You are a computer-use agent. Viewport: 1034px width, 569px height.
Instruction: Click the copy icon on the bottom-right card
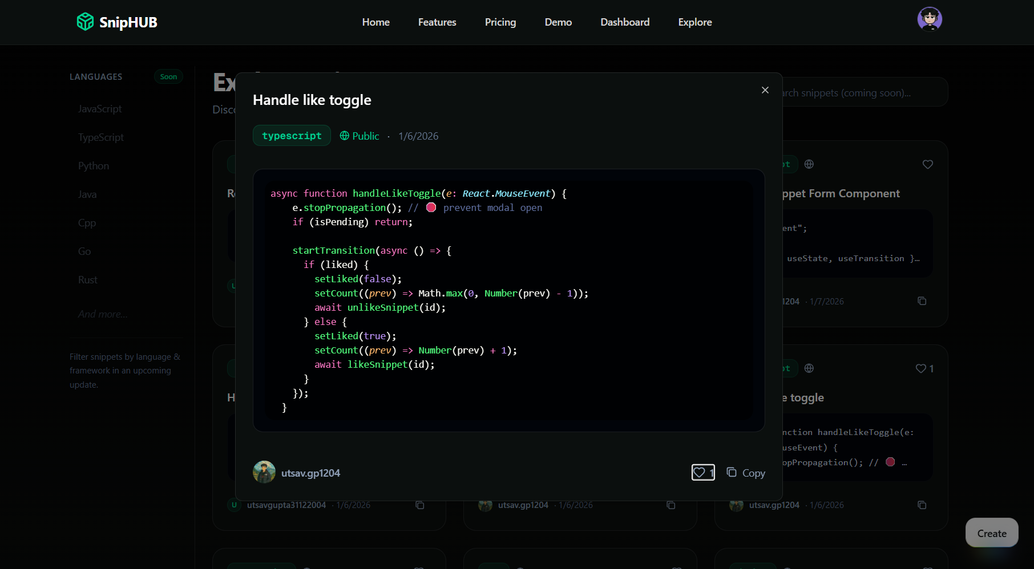click(922, 505)
